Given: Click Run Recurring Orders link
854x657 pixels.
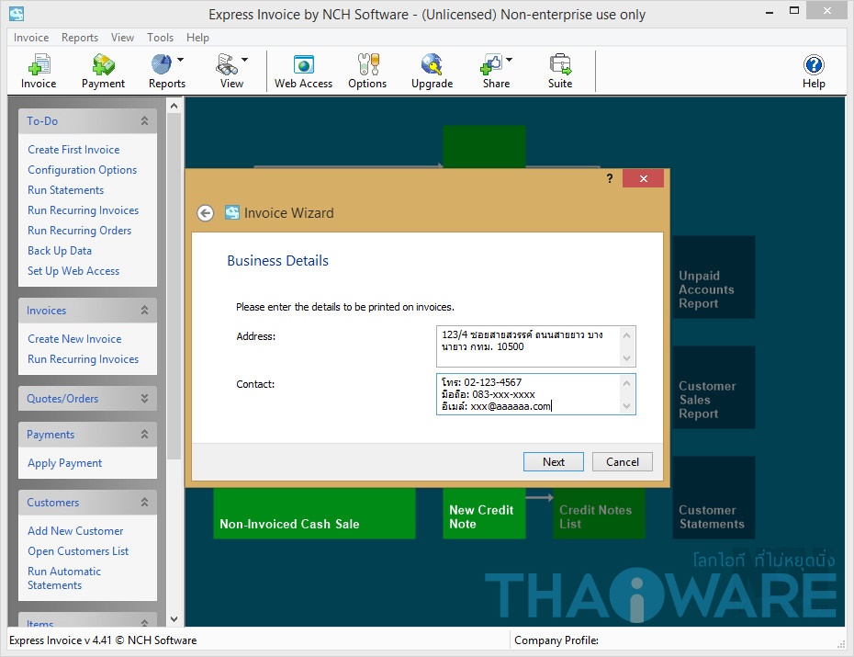Looking at the screenshot, I should pos(80,231).
